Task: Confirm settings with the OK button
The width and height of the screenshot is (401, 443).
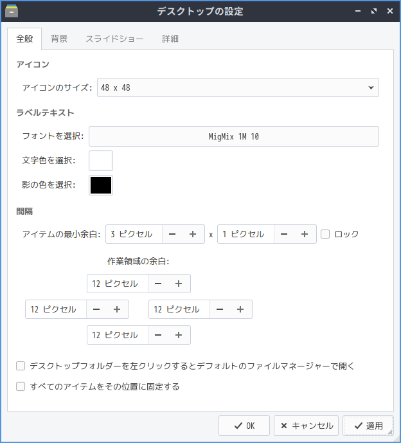Action: pos(244,426)
